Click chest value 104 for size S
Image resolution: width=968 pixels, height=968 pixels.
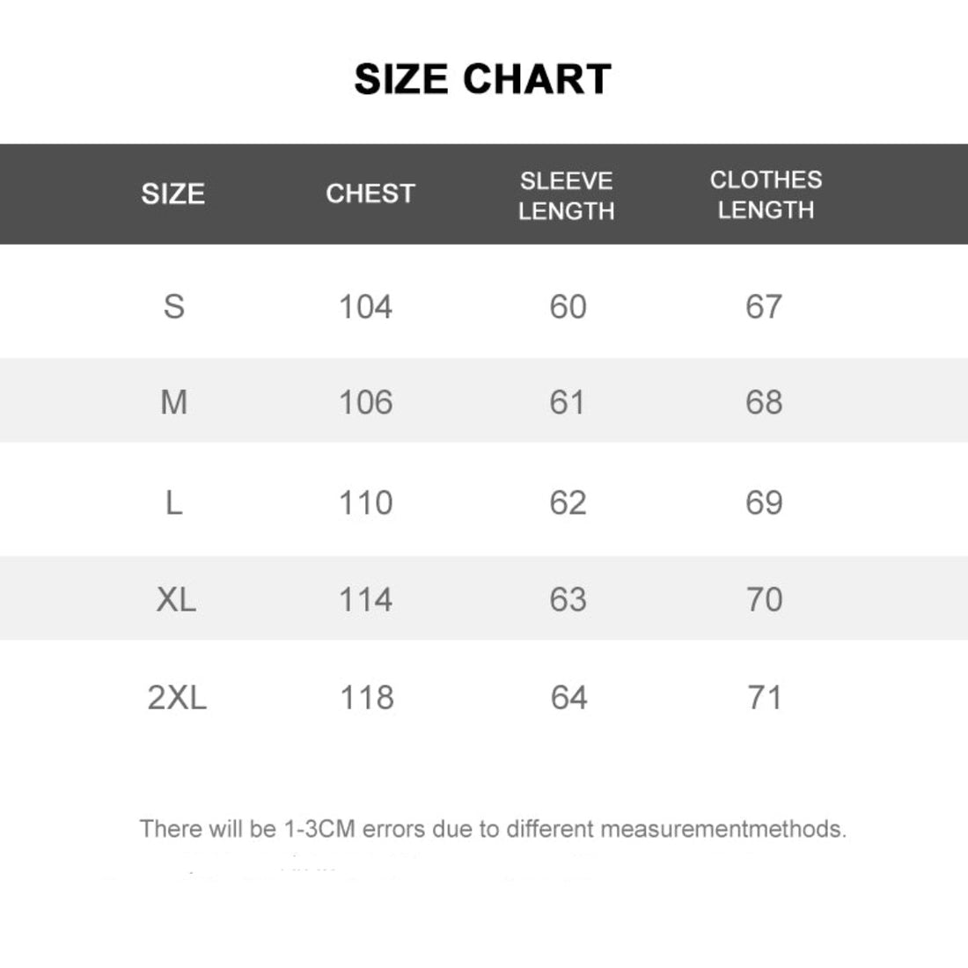(365, 307)
